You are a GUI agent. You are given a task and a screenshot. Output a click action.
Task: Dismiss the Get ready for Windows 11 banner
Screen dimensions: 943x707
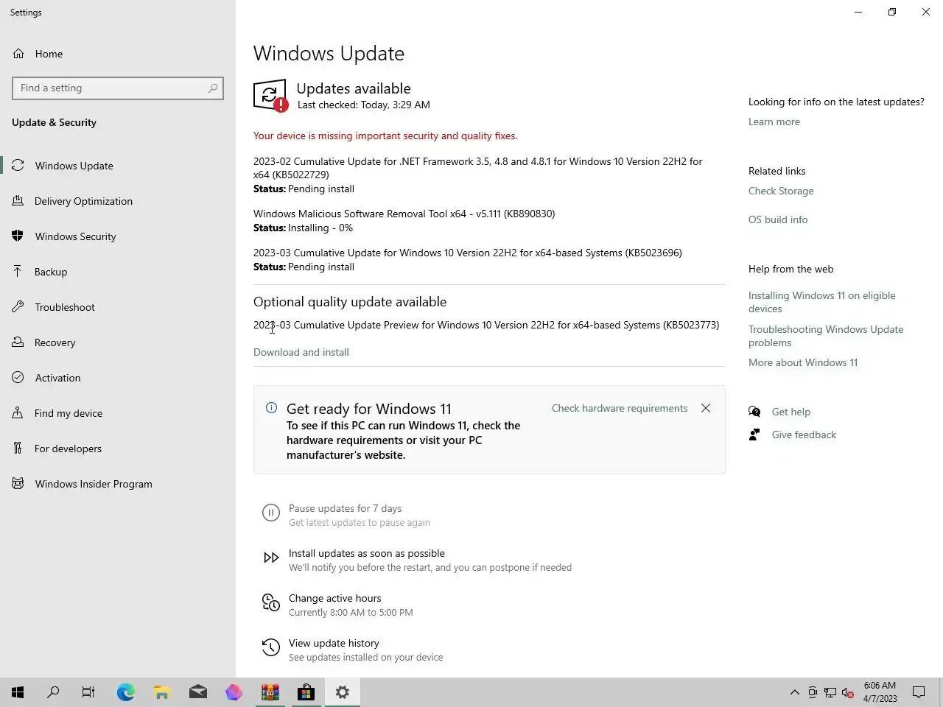pyautogui.click(x=706, y=408)
